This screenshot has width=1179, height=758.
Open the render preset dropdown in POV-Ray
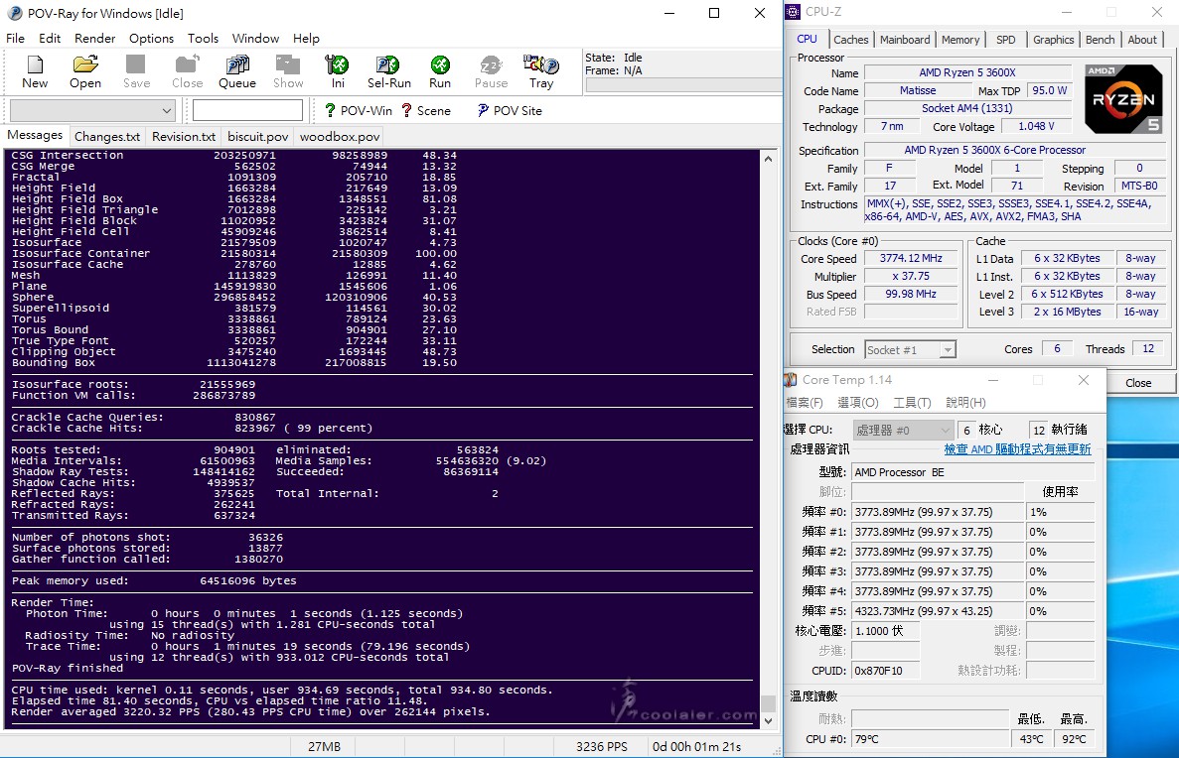[92, 110]
